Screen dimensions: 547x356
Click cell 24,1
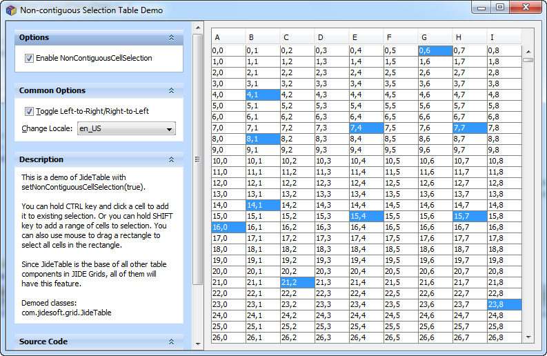pos(263,315)
